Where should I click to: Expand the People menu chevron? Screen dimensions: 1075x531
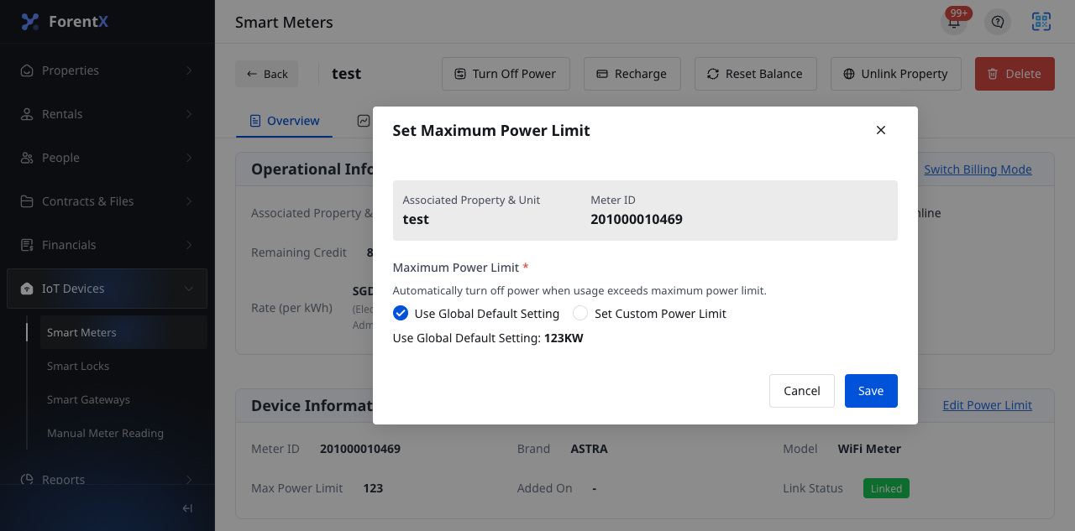pyautogui.click(x=188, y=158)
